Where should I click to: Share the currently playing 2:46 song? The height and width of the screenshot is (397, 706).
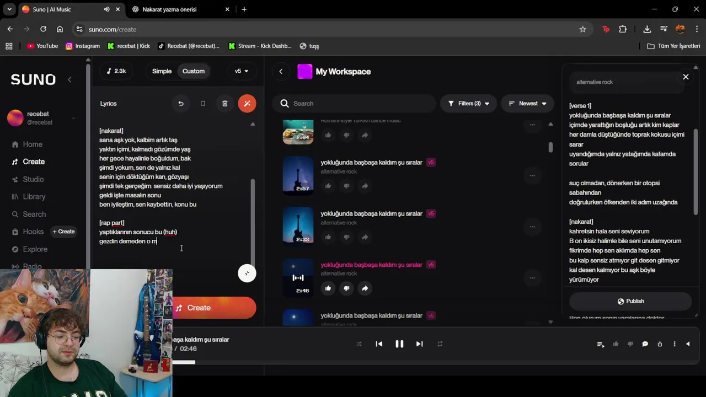coord(365,288)
